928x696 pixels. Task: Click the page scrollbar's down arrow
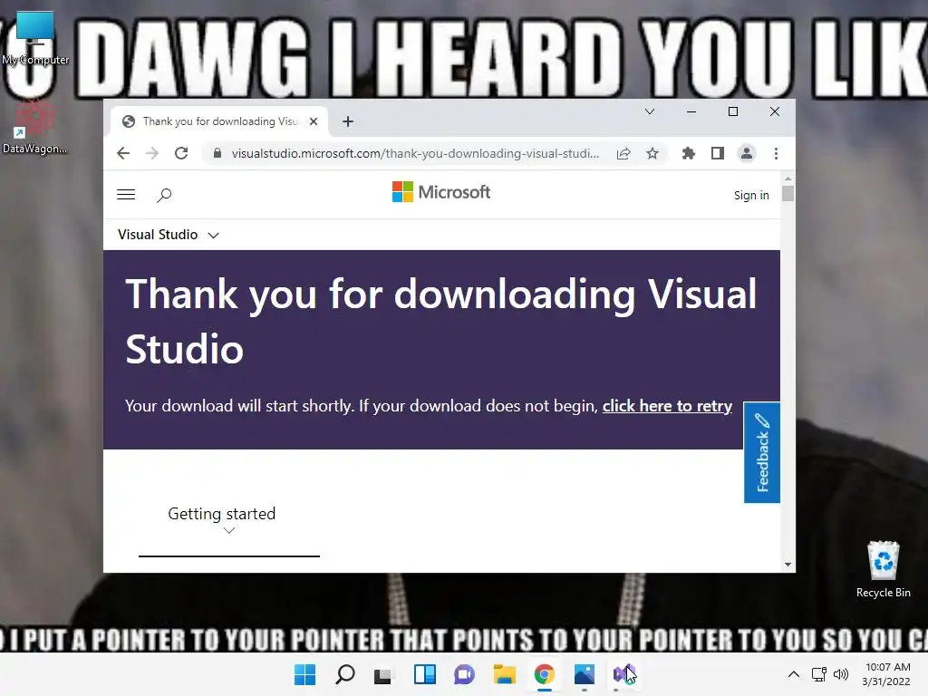(x=788, y=565)
